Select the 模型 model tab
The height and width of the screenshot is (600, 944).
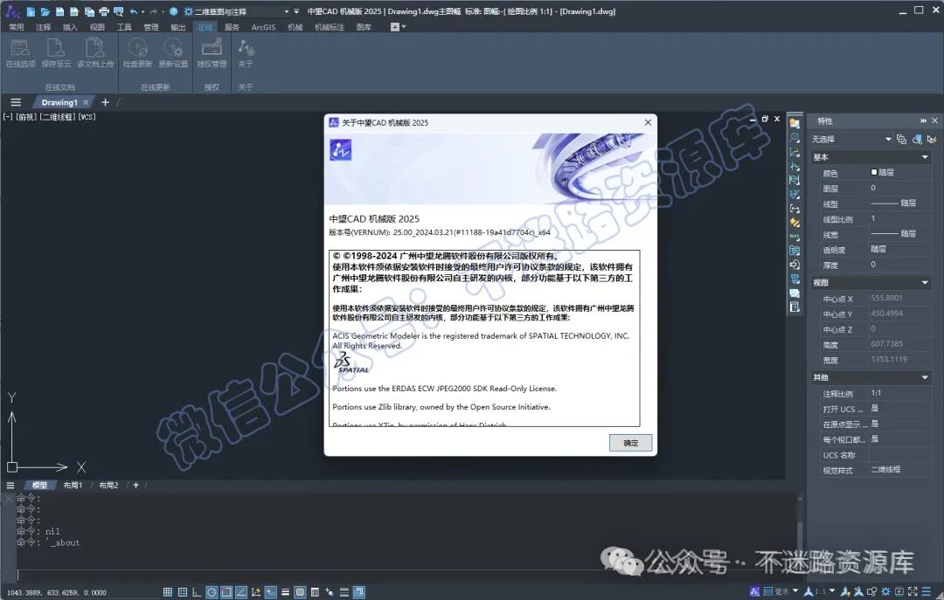coord(39,485)
